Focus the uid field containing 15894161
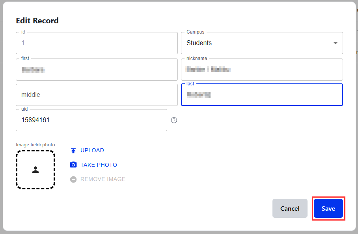The width and height of the screenshot is (358, 234). (x=91, y=120)
